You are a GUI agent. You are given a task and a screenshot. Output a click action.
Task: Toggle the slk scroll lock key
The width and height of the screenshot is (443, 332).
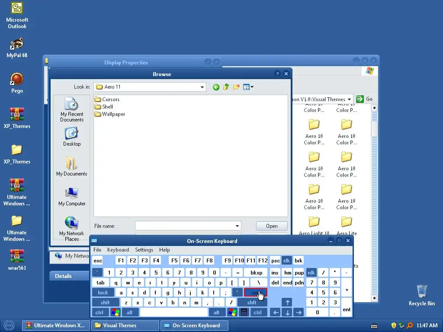[x=286, y=261]
